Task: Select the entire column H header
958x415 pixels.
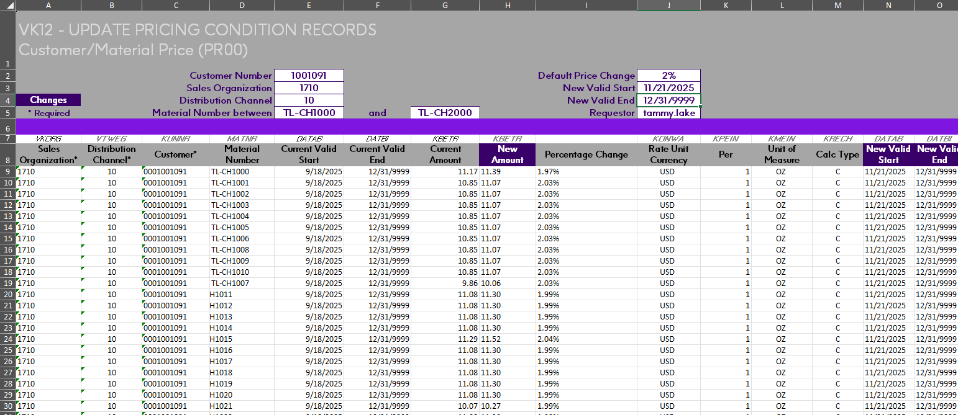Action: tap(508, 6)
